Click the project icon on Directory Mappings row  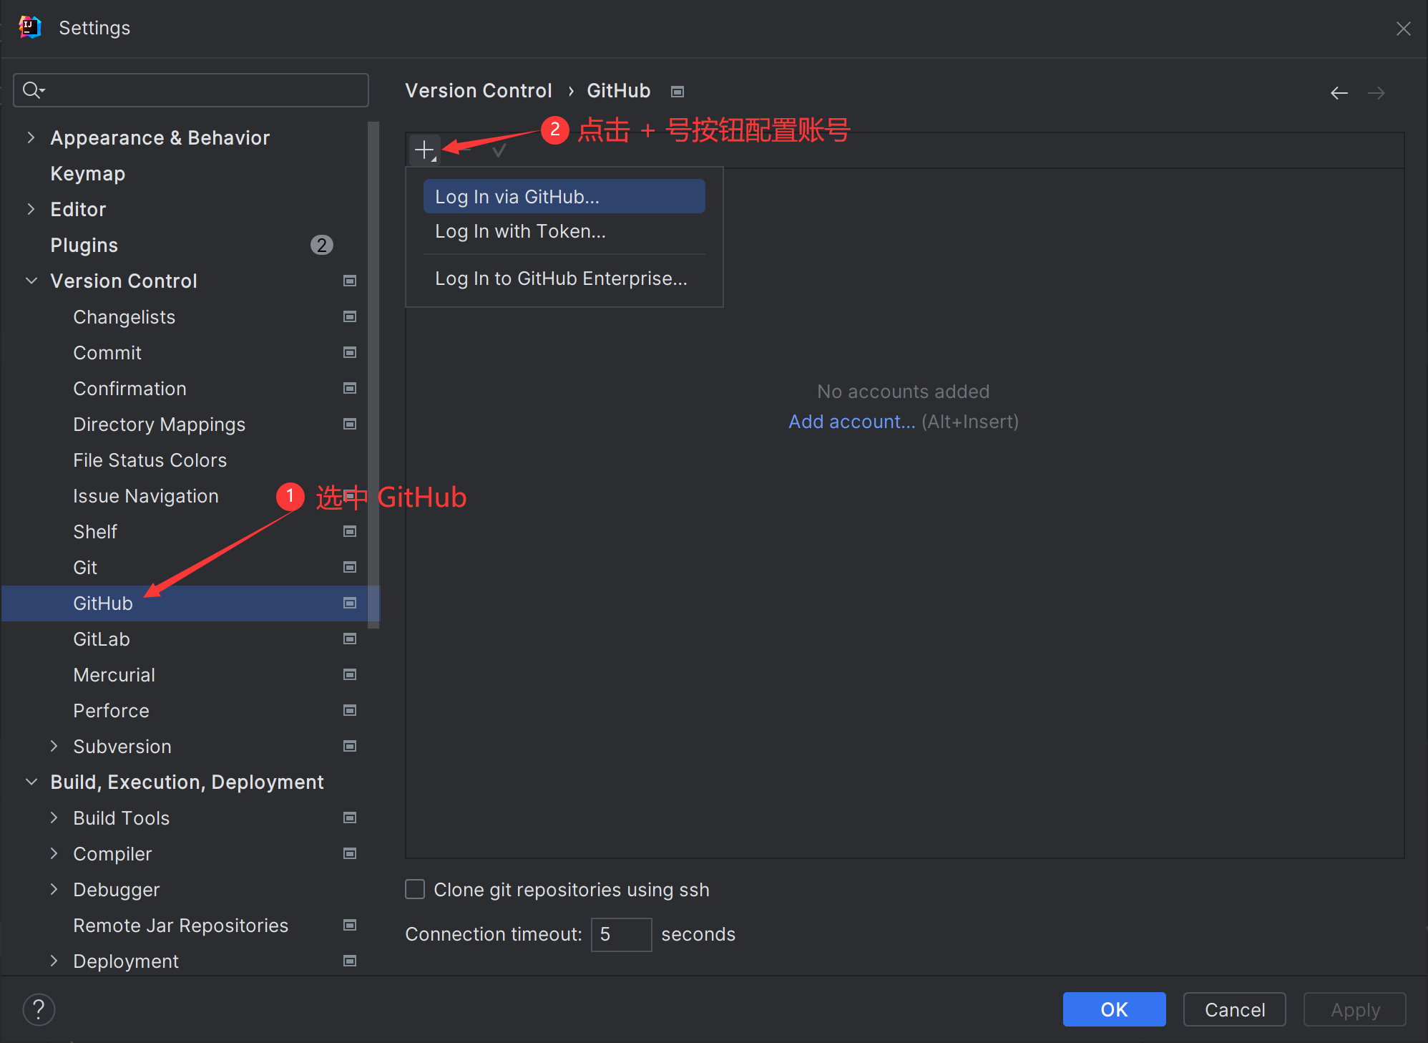[x=350, y=424]
